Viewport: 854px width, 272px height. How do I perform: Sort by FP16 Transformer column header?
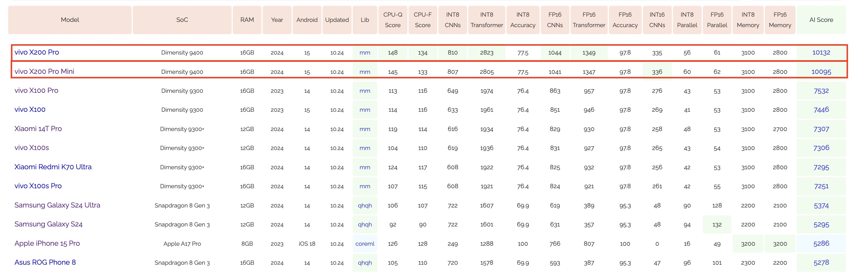tap(589, 20)
